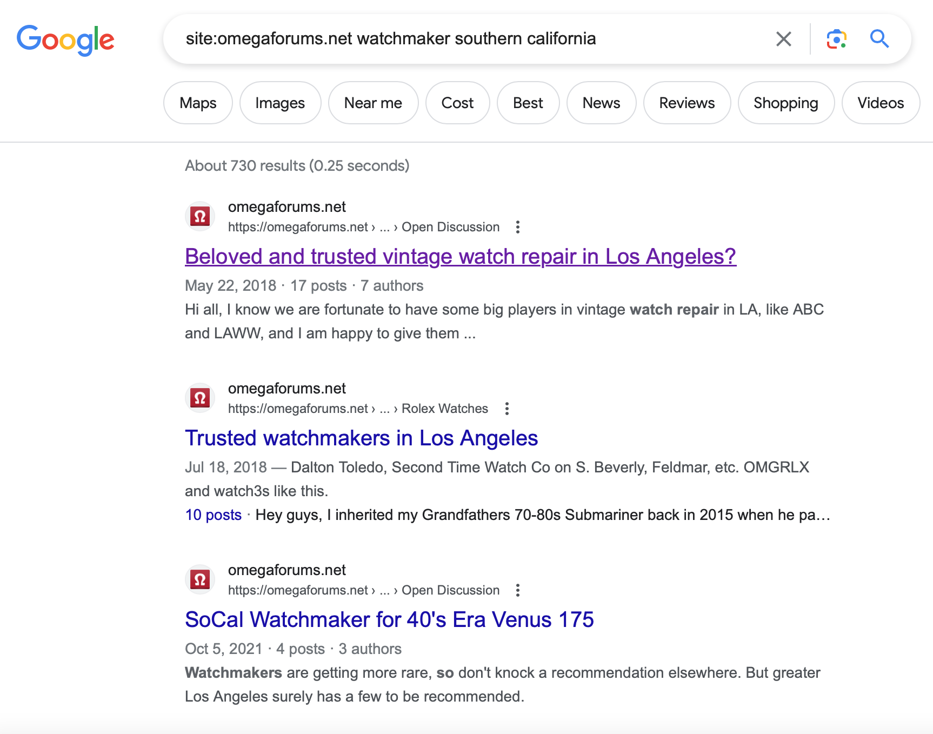Select the Shopping filter chip
The height and width of the screenshot is (734, 933).
tap(785, 103)
